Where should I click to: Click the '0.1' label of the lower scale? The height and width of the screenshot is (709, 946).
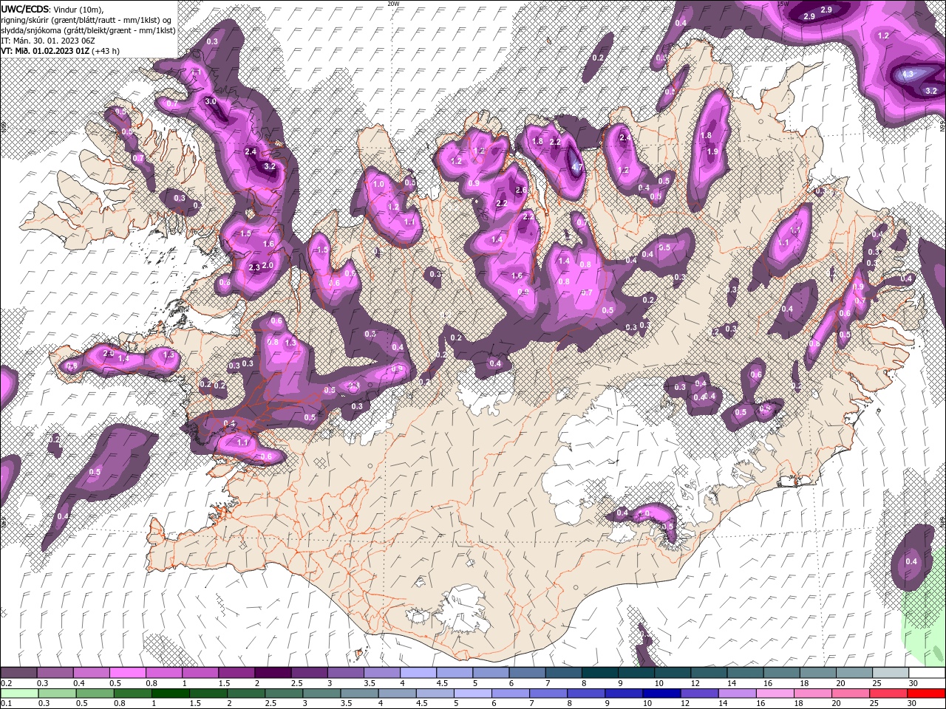click(x=6, y=704)
